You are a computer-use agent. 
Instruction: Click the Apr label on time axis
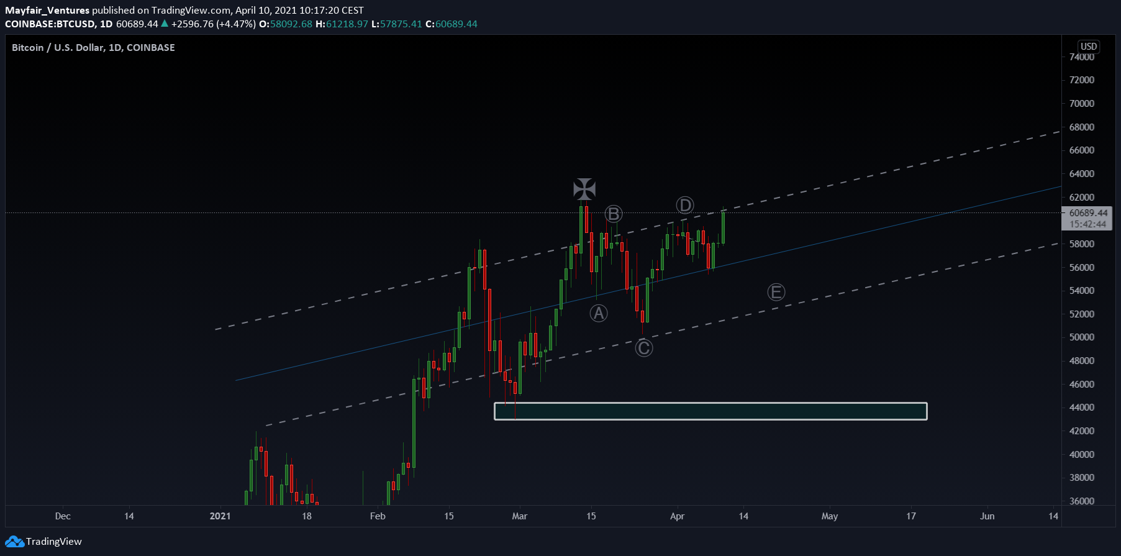[x=678, y=516]
